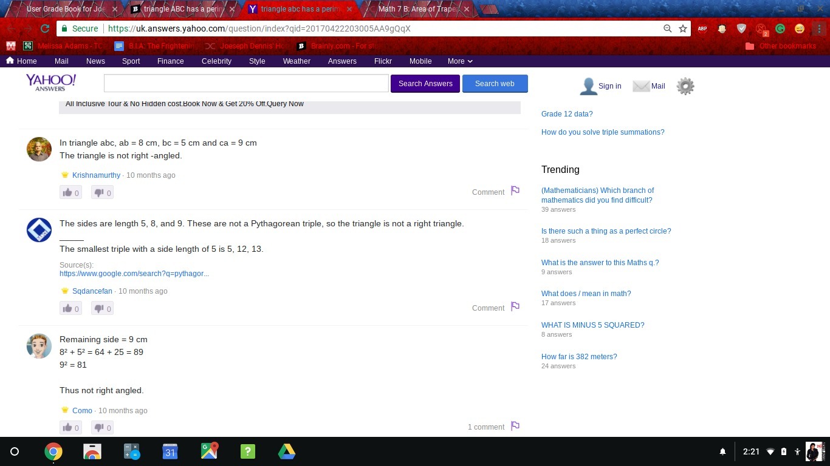Image resolution: width=830 pixels, height=466 pixels.
Task: Launch the Calculator app from the shelf
Action: pos(131,451)
